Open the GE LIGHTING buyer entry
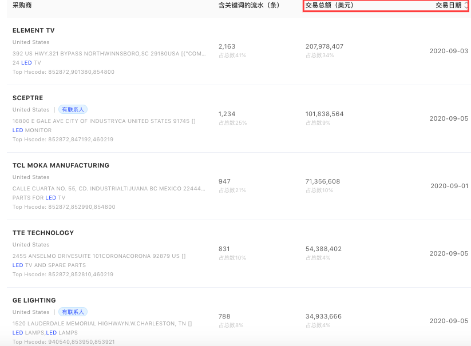Screen dimensions: 471x346 coord(34,300)
